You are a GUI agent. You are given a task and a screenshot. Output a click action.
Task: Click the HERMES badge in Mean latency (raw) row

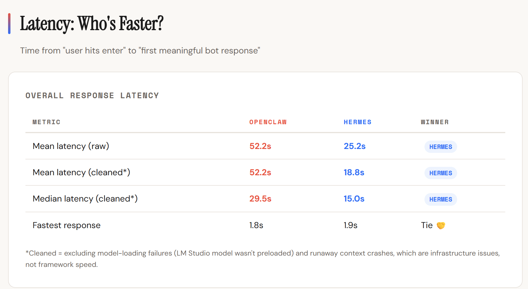click(x=441, y=147)
